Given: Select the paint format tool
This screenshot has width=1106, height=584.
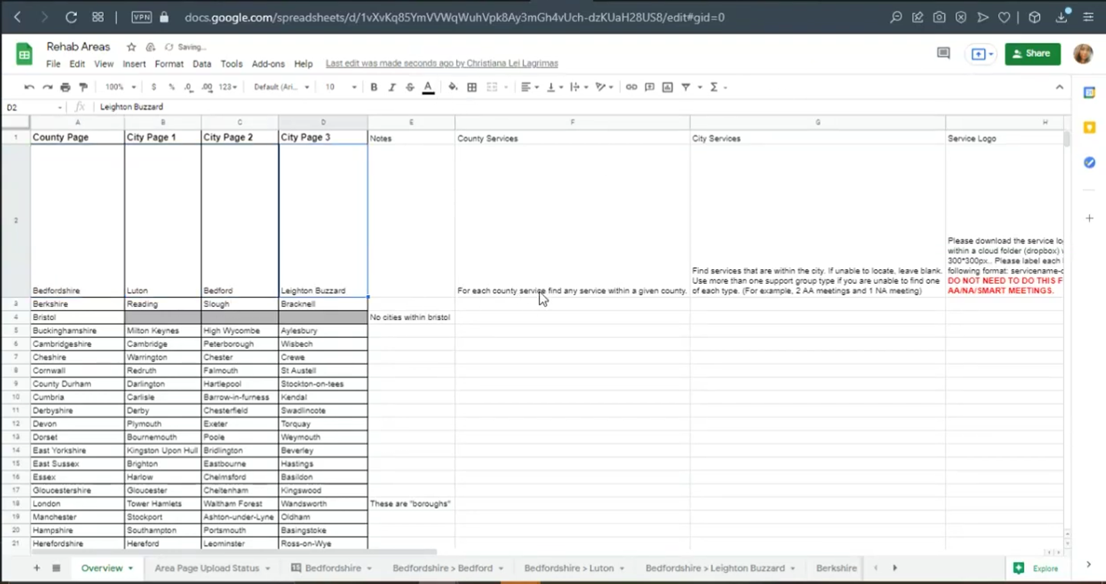Looking at the screenshot, I should 84,87.
